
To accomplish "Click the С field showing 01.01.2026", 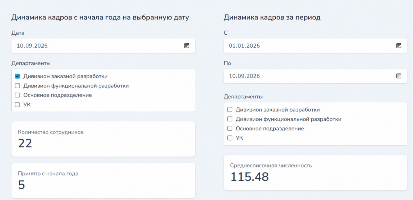I will 315,46.
